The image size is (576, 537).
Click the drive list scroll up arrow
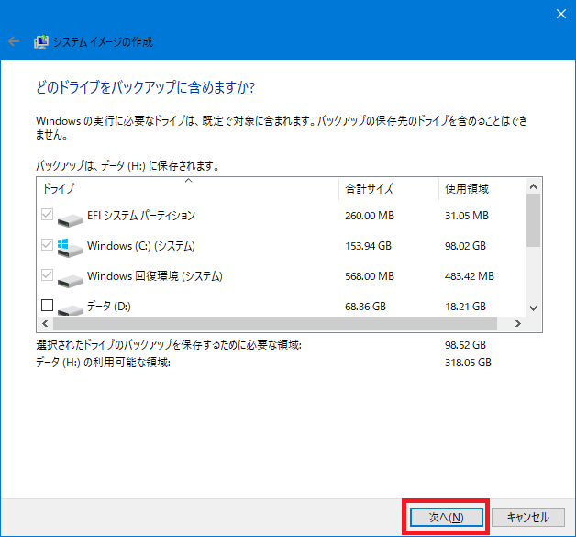click(534, 186)
